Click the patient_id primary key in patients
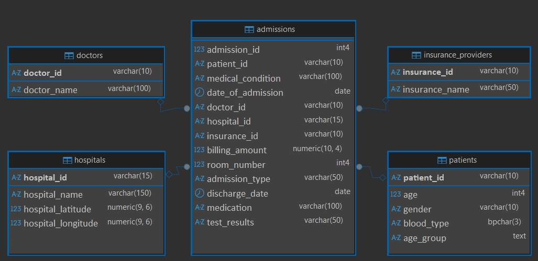The width and height of the screenshot is (538, 261). [x=423, y=178]
